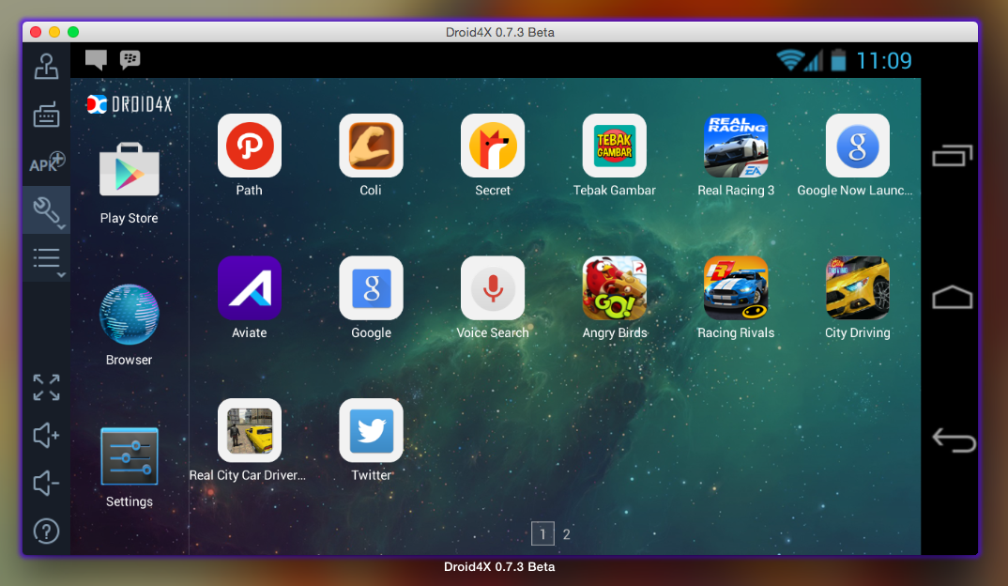Switch to home screen page 2
Screen dimensions: 1008x586
click(566, 534)
